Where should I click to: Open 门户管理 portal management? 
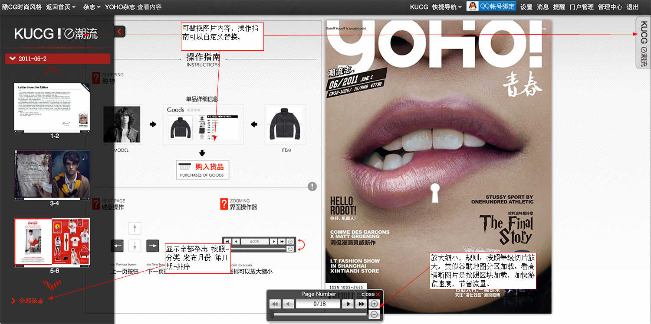point(582,7)
